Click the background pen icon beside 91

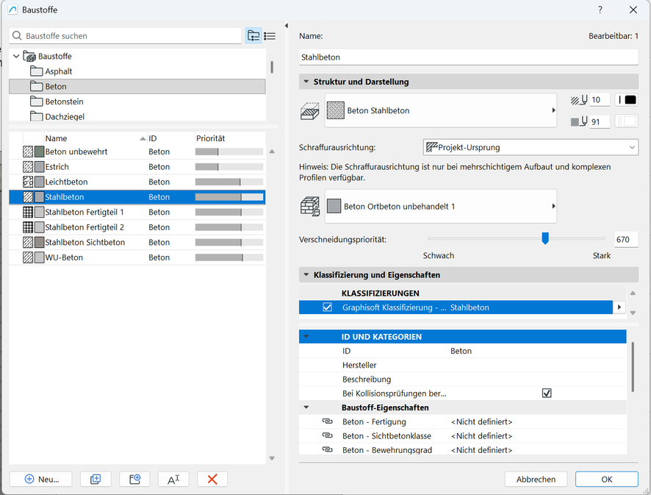pos(579,122)
